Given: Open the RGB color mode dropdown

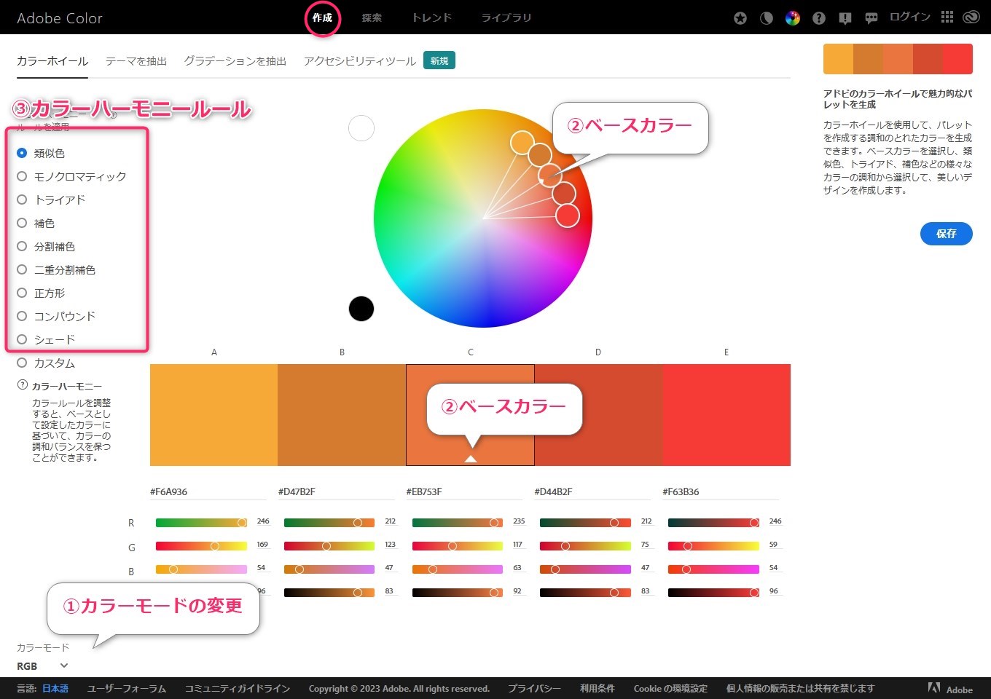Looking at the screenshot, I should [42, 666].
